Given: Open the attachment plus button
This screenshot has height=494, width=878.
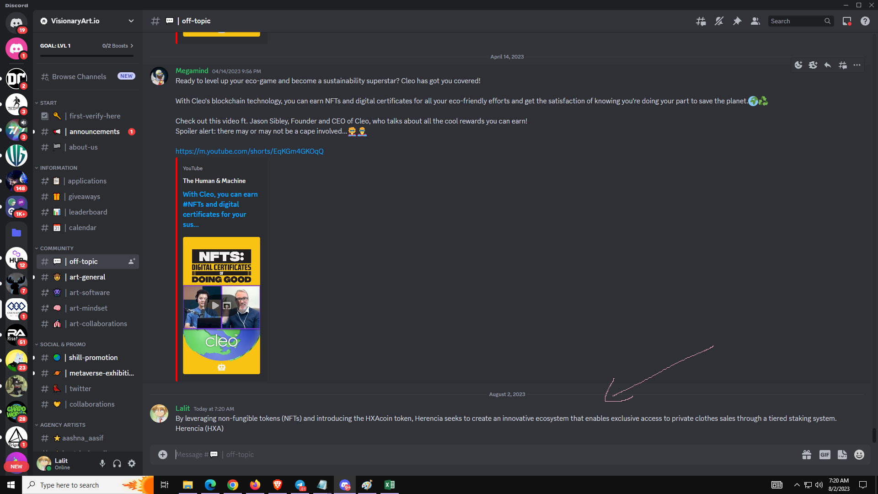Looking at the screenshot, I should pos(163,454).
